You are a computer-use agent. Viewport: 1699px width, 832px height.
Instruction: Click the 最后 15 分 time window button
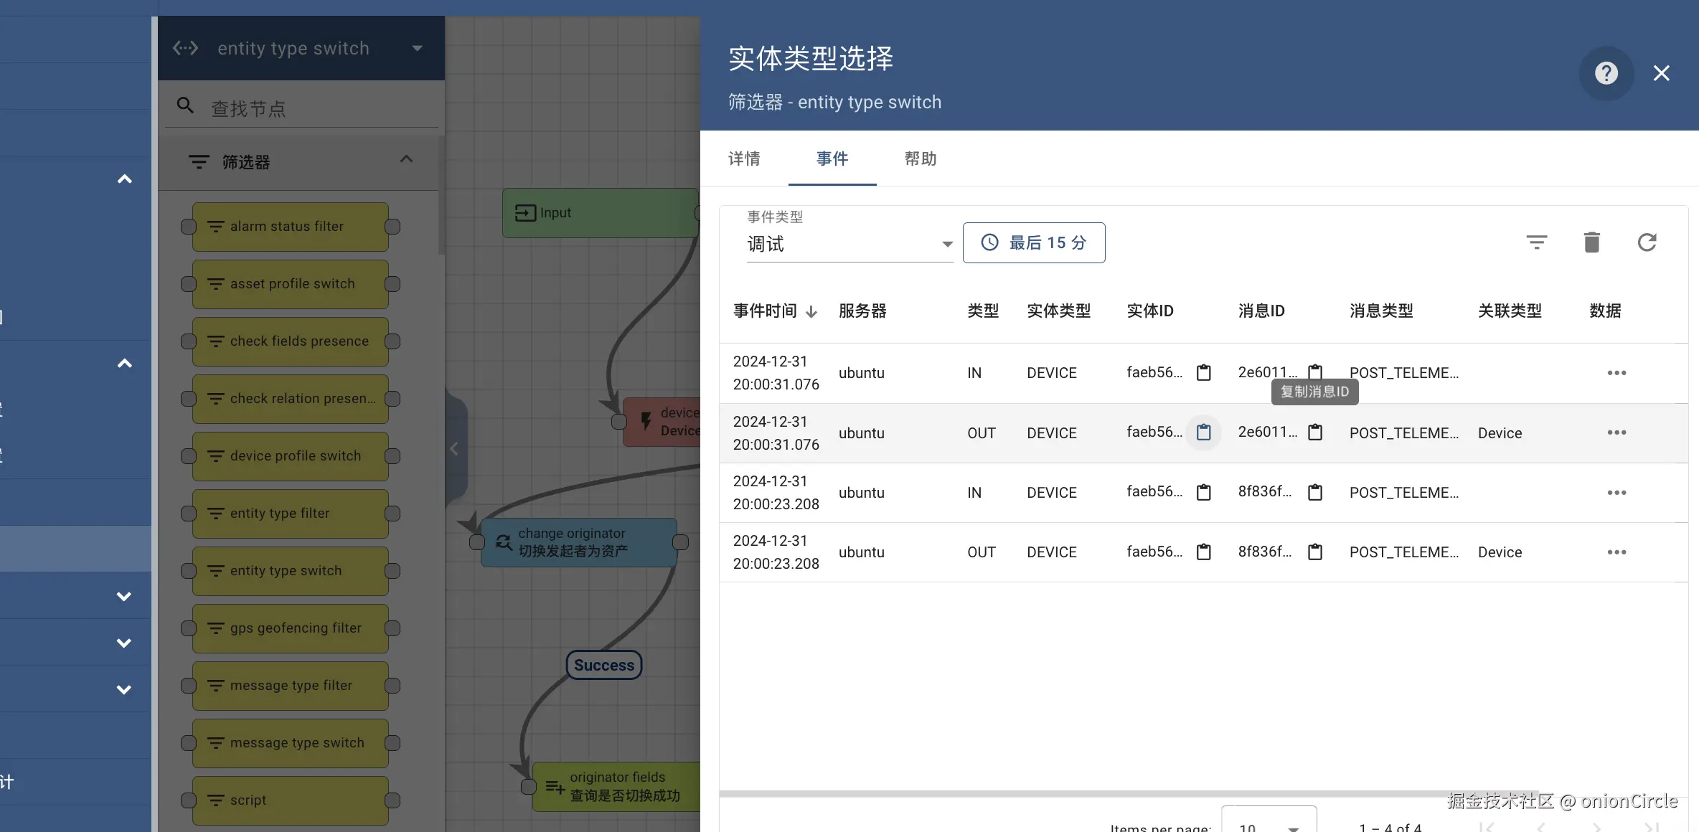pyautogui.click(x=1033, y=242)
